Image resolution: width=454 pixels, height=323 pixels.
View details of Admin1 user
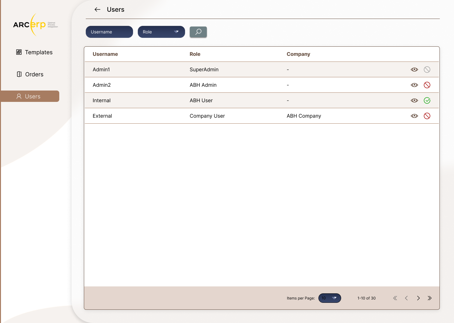point(414,69)
